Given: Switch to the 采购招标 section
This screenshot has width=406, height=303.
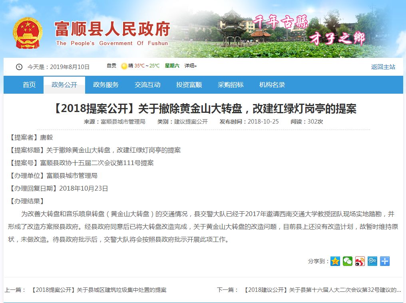Looking at the screenshot, I should (x=231, y=85).
